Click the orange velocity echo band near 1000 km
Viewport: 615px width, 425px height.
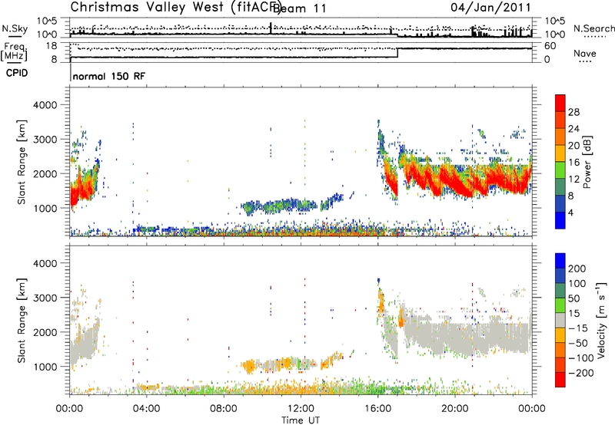tap(291, 364)
